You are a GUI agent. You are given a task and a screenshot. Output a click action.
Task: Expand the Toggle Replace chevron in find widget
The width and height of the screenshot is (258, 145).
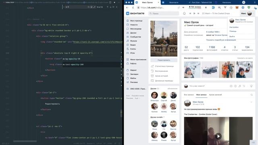64,7
